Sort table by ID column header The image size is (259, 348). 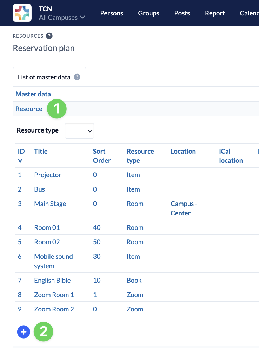click(21, 156)
